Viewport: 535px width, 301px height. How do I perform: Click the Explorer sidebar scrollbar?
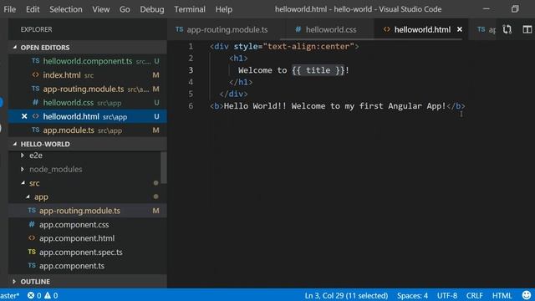tap(164, 167)
